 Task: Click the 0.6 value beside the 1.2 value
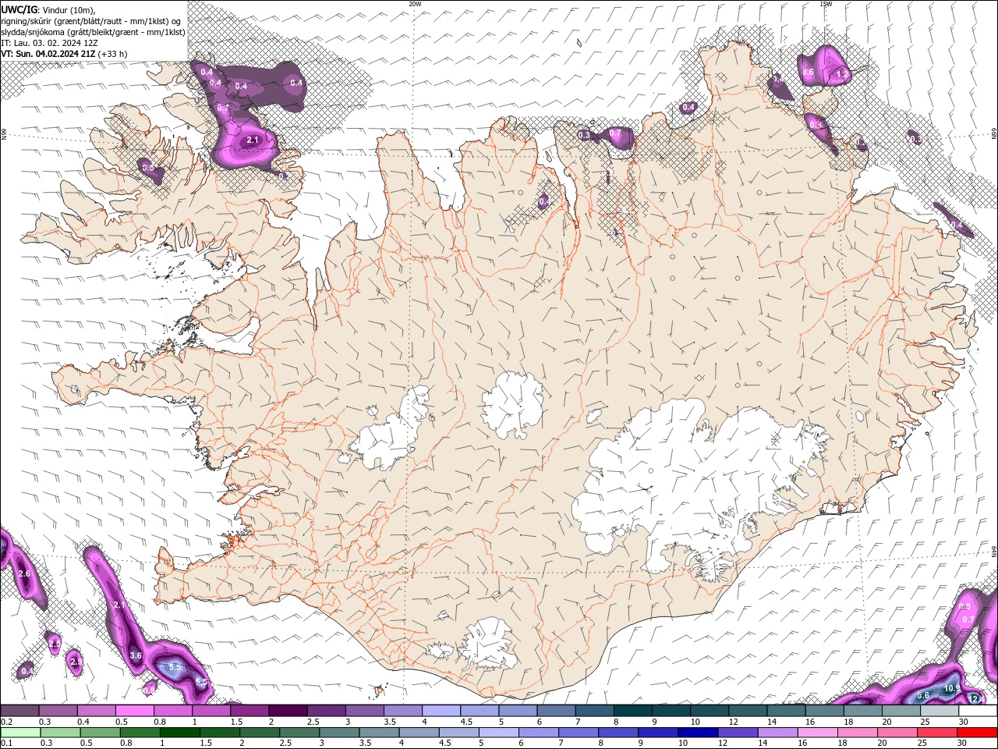[x=809, y=73]
